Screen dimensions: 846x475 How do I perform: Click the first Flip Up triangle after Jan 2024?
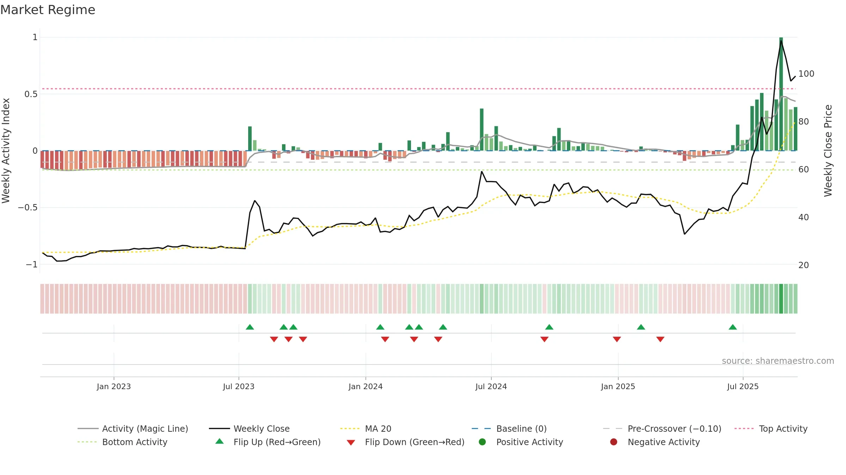(x=380, y=327)
